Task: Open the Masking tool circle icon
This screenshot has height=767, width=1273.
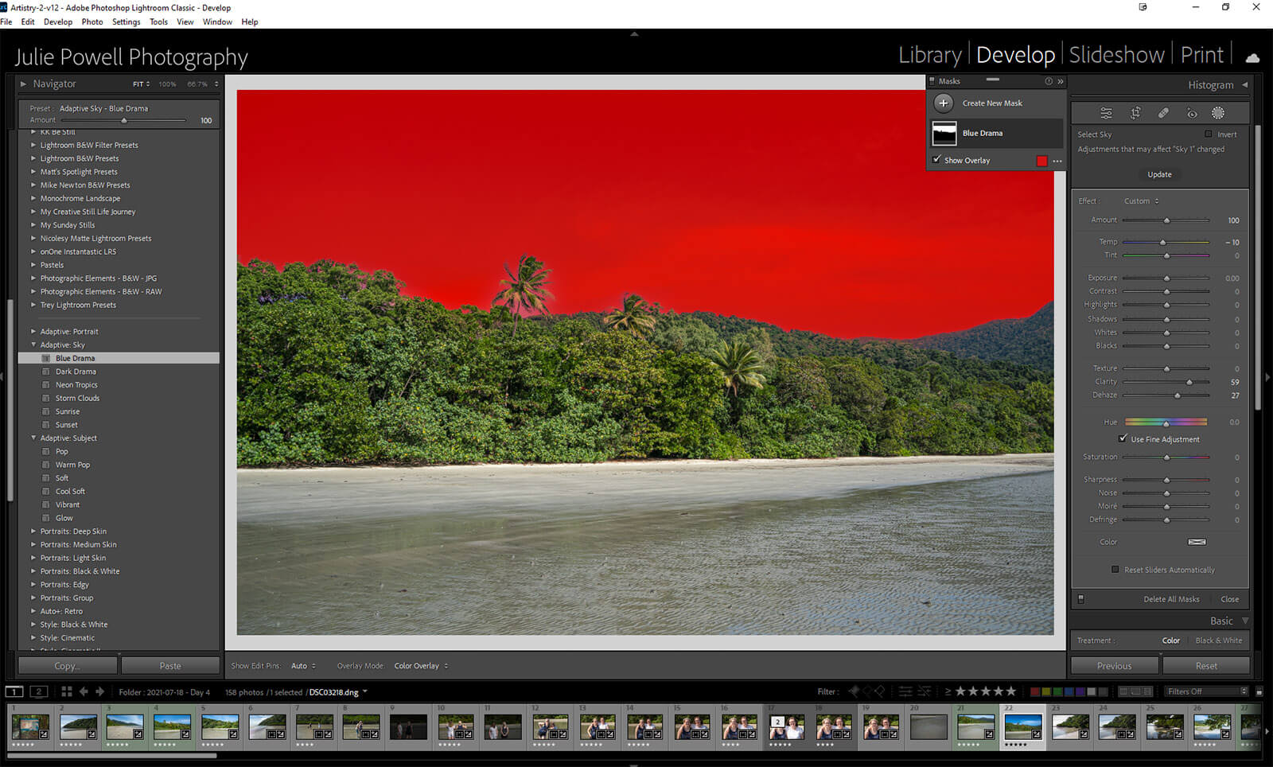Action: tap(1218, 113)
